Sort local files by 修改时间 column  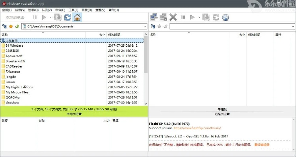114,35
